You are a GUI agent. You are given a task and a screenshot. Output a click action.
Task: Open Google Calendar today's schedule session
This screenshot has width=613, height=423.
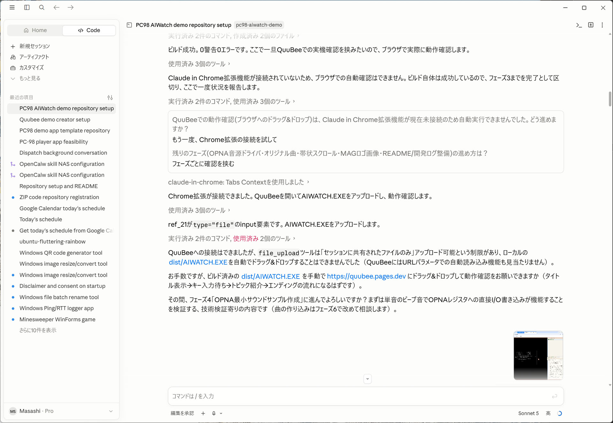tap(61, 208)
